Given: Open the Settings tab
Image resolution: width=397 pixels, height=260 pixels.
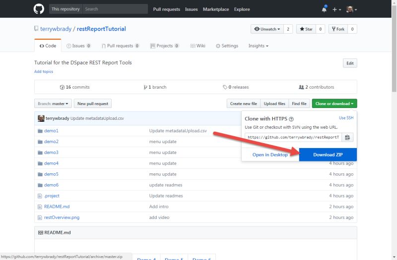Looking at the screenshot, I should (x=227, y=46).
